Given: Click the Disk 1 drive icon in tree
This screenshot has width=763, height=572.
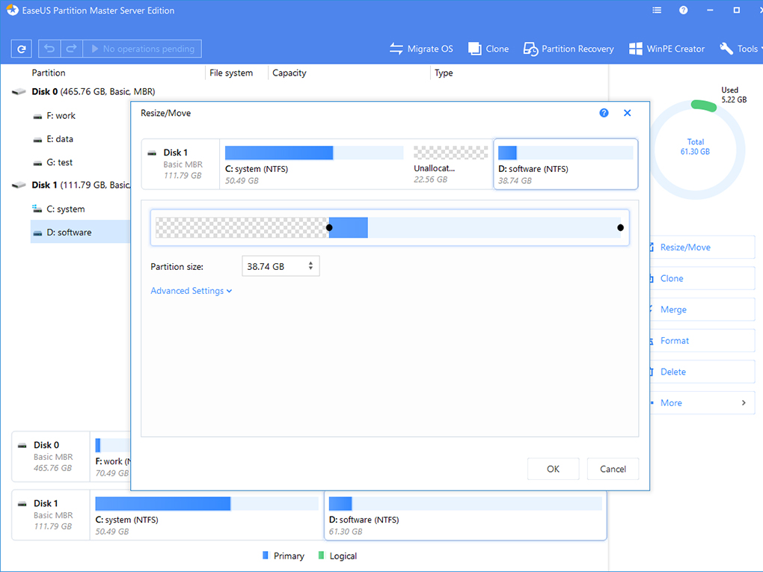Looking at the screenshot, I should 19,185.
